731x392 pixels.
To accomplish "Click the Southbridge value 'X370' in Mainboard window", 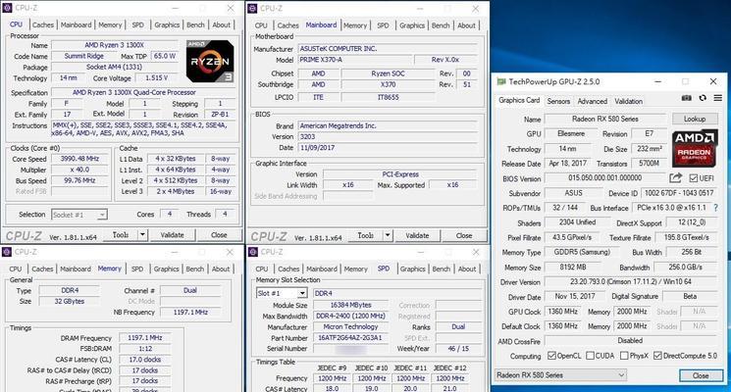I will tap(388, 84).
